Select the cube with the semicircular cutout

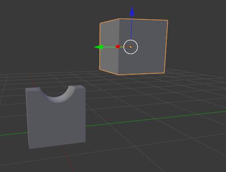tap(56, 117)
